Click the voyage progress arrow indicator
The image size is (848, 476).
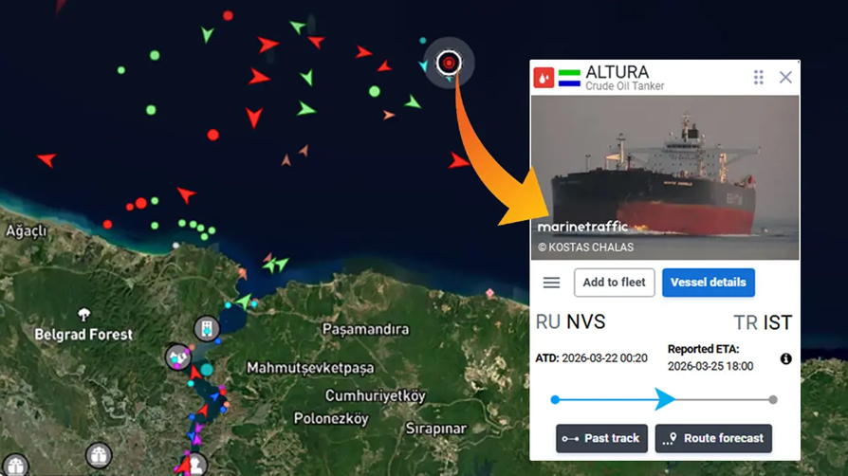(x=664, y=399)
